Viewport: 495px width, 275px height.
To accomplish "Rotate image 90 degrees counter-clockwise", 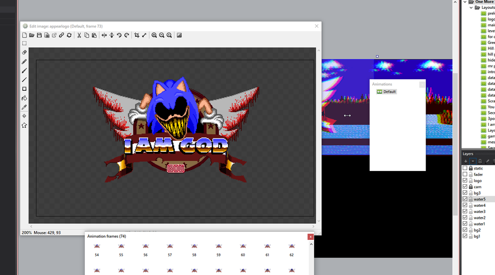I will coord(119,35).
